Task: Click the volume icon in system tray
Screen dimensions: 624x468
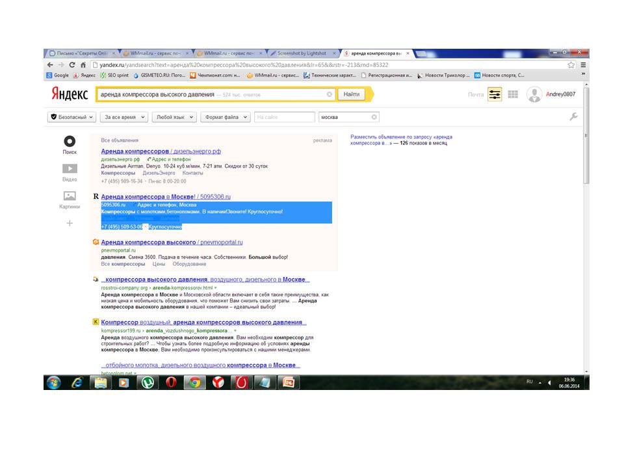Action: (x=549, y=382)
